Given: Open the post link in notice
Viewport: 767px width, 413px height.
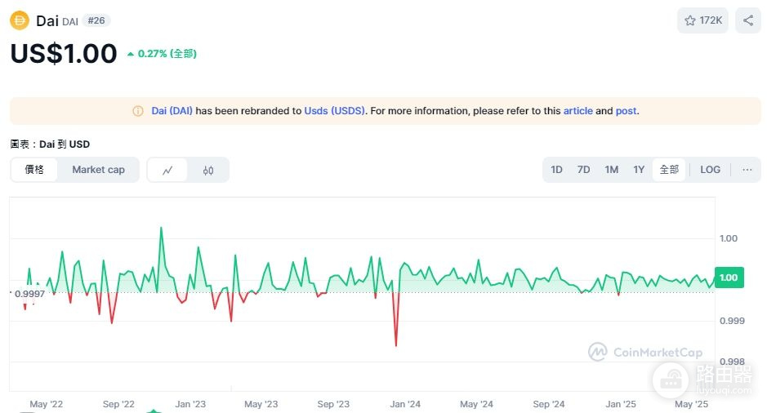Looking at the screenshot, I should [627, 111].
